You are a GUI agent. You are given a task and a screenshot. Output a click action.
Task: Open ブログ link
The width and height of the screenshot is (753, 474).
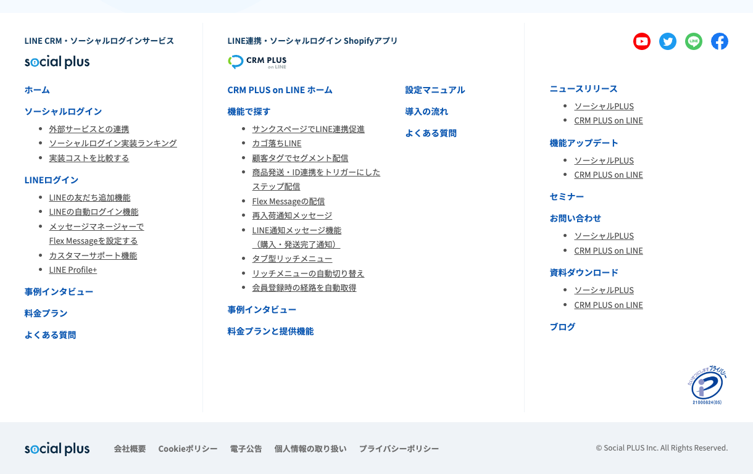[562, 327]
